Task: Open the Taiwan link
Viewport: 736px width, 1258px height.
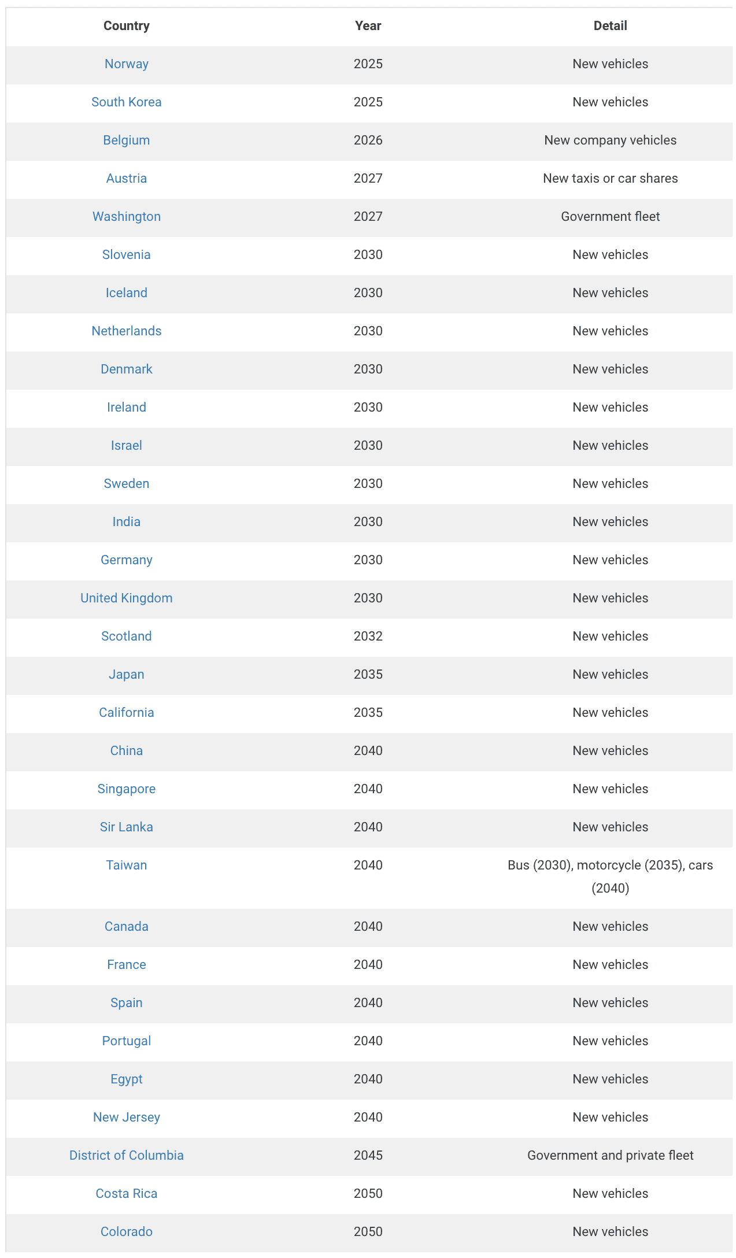Action: [x=126, y=865]
